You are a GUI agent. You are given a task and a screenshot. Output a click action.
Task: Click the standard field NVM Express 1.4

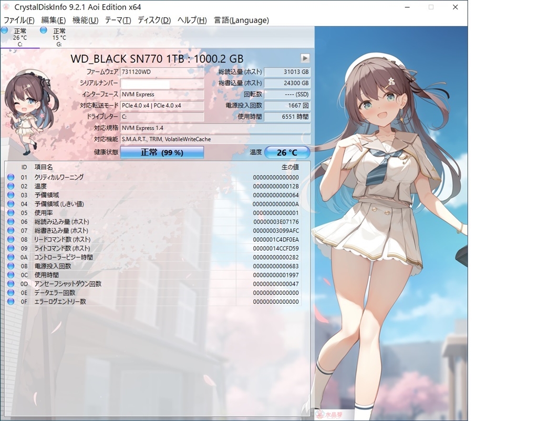(x=215, y=128)
